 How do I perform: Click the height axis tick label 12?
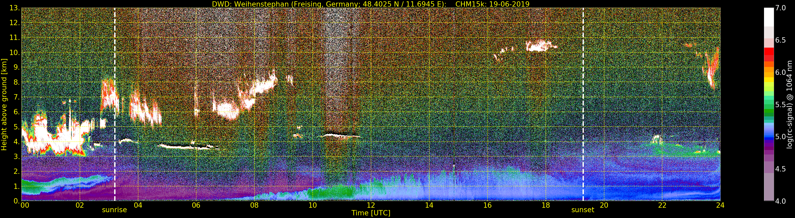point(15,23)
